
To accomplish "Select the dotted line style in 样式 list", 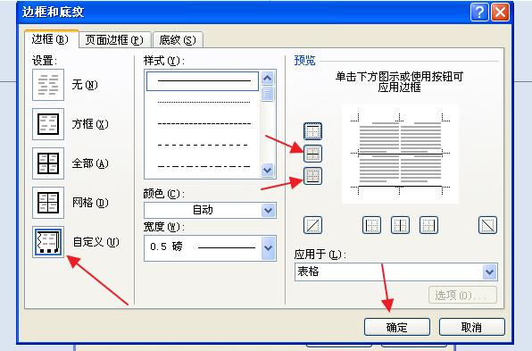I will [203, 102].
